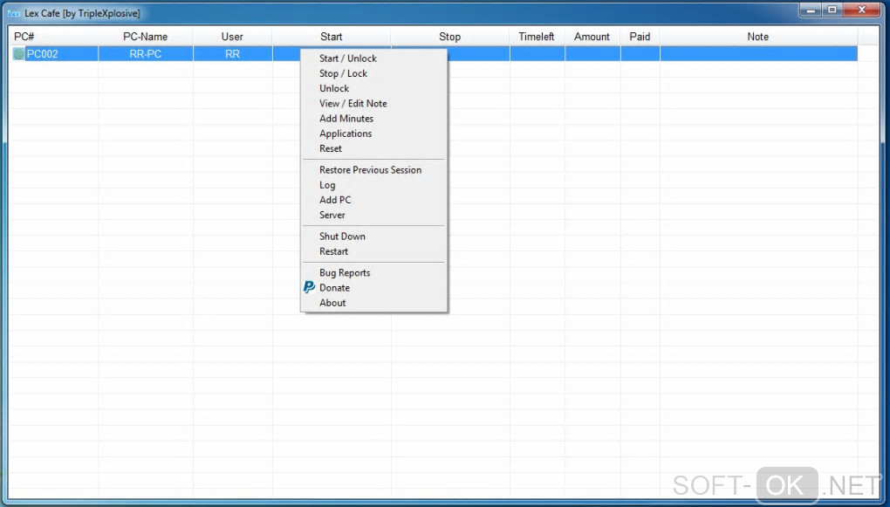
Task: Click the RR-PC name cell
Action: point(146,54)
